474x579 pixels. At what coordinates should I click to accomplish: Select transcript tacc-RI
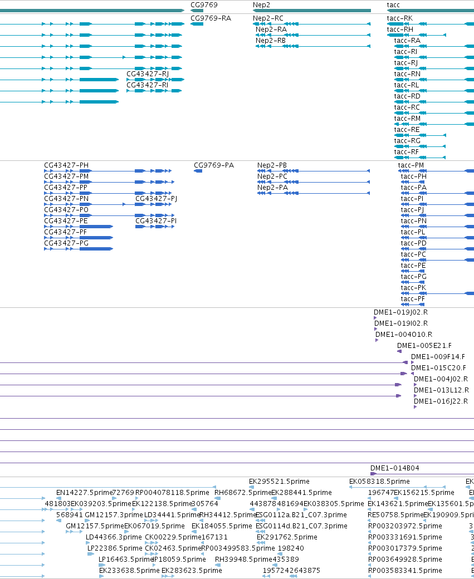coord(405,51)
